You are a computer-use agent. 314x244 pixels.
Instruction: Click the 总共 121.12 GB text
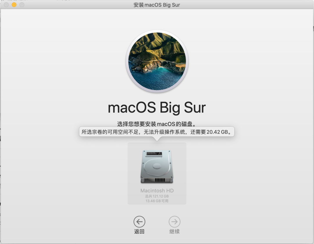[157, 196]
